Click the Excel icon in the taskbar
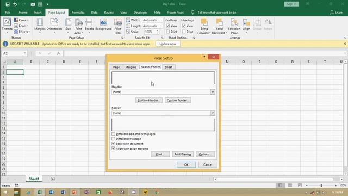 (40, 192)
